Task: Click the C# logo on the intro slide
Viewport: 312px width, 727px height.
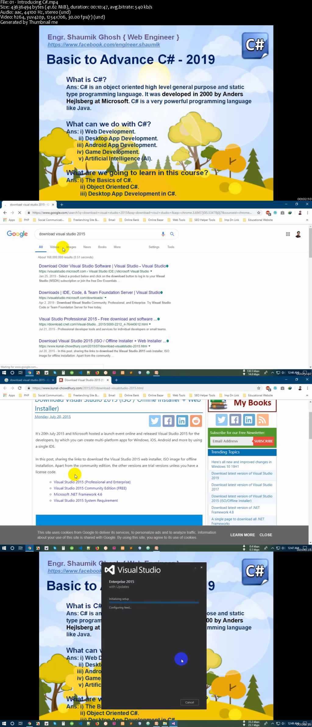Action: coord(255,45)
